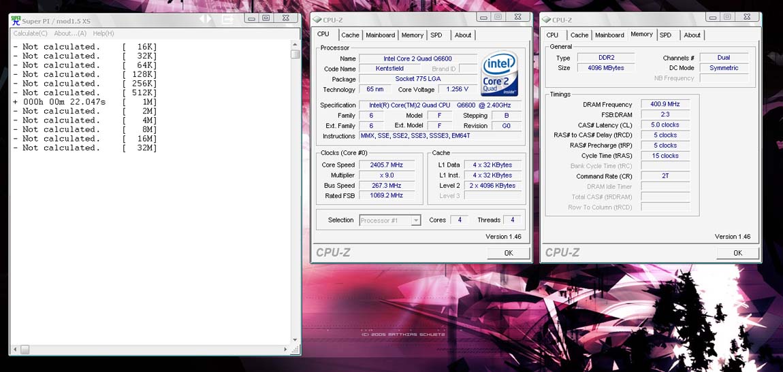Viewport: 783px width, 372px height.
Task: Open the Calculate(C) menu in Super PI
Action: pyautogui.click(x=30, y=33)
